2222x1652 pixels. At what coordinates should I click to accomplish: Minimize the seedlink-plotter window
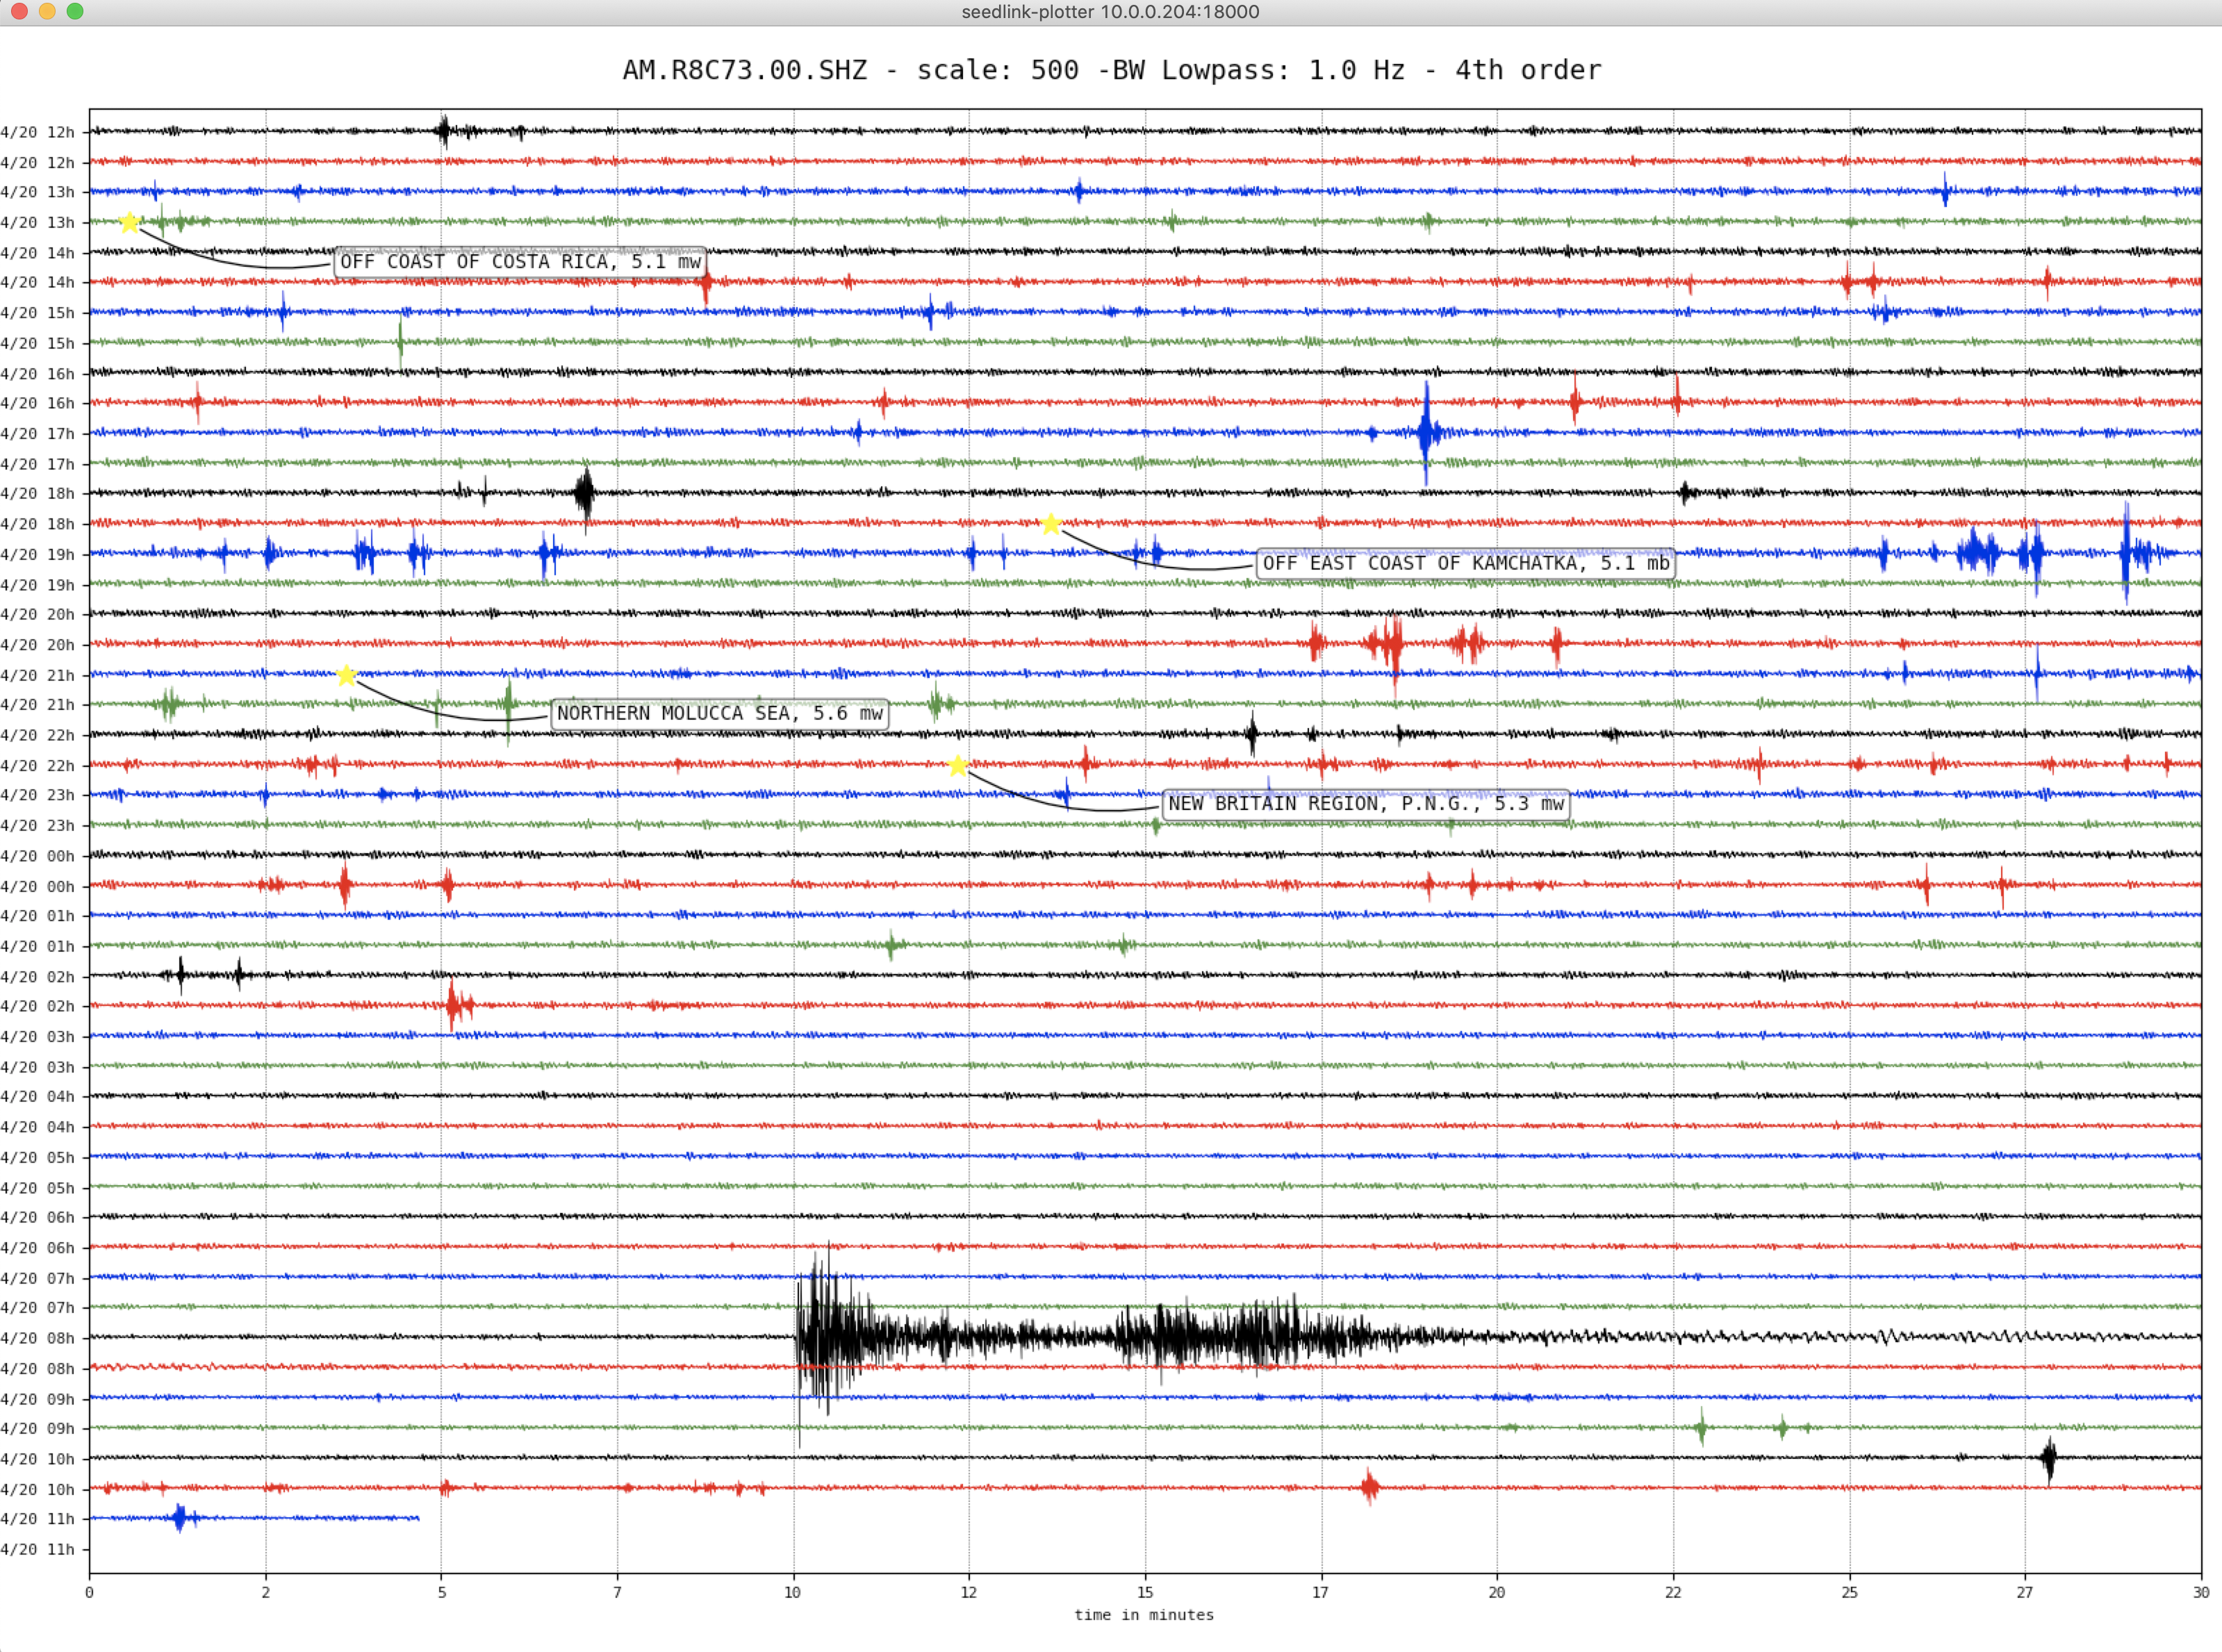[47, 11]
